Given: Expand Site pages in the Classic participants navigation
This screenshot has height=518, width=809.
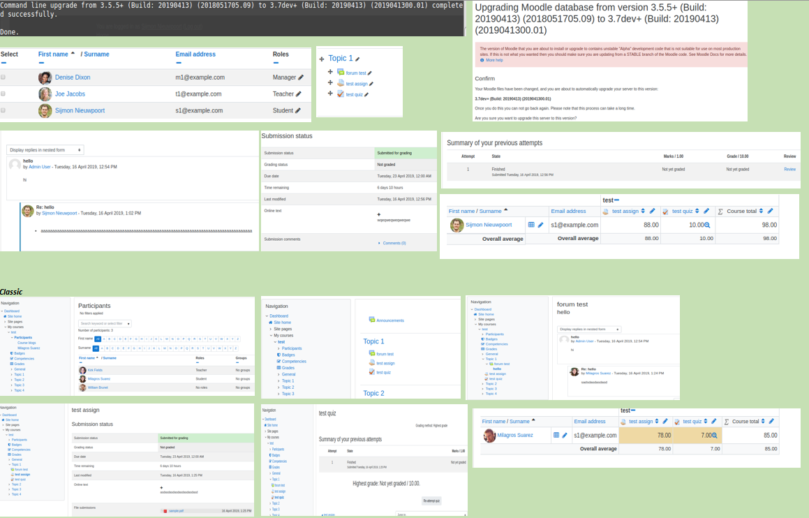Looking at the screenshot, I should [x=6, y=321].
